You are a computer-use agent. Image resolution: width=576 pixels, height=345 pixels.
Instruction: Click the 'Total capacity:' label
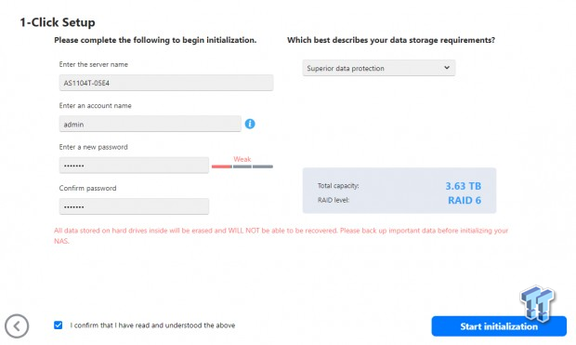pyautogui.click(x=338, y=186)
